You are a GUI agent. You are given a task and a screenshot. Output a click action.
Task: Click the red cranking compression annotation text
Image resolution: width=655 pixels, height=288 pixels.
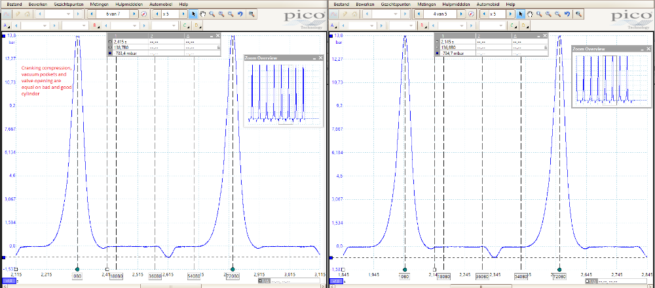click(47, 81)
